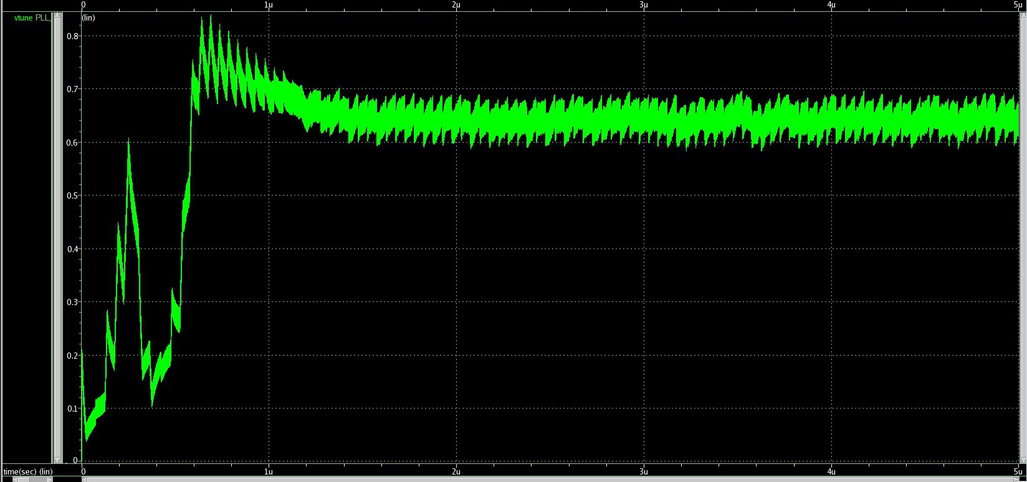The width and height of the screenshot is (1027, 482).
Task: Click the right arrow of the time axis scrollbar
Action: pos(1018,480)
